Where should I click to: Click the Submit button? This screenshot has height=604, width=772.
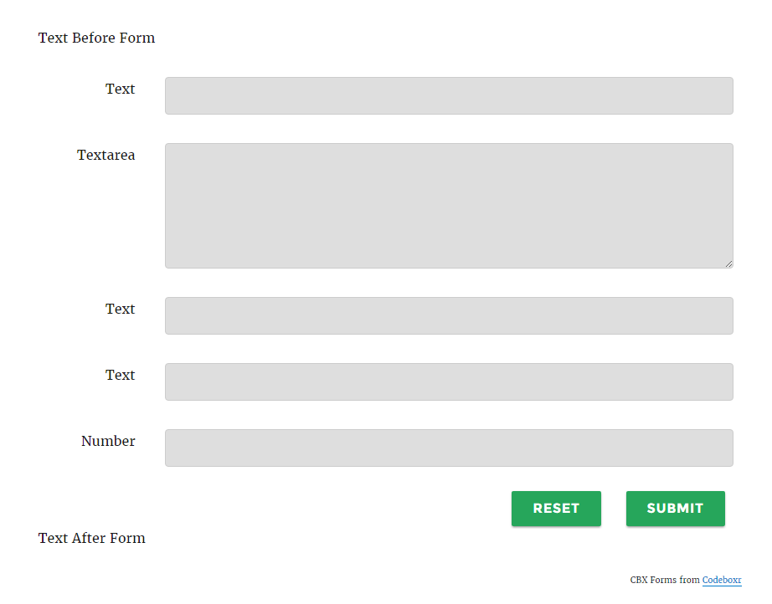tap(675, 508)
